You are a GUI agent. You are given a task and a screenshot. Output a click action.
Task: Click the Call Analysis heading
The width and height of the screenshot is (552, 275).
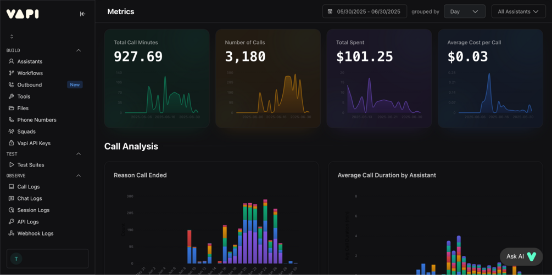pos(131,146)
